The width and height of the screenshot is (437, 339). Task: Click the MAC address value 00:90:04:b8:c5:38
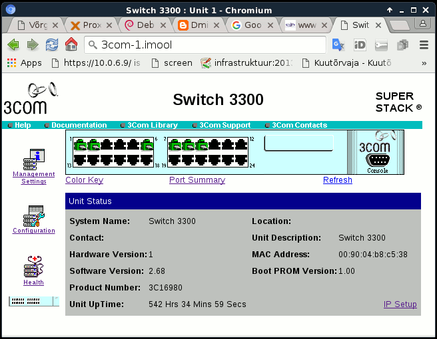(373, 255)
